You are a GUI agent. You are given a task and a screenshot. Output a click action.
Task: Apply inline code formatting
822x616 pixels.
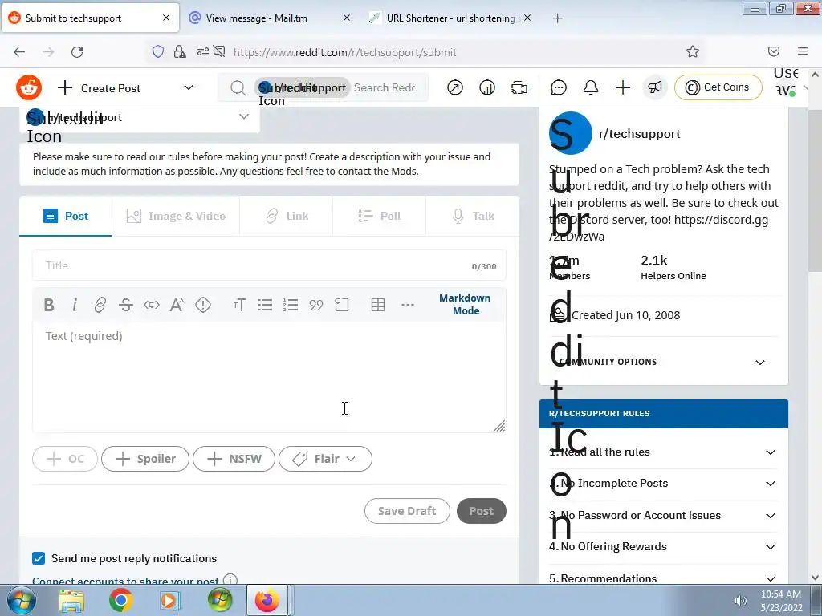click(x=152, y=305)
